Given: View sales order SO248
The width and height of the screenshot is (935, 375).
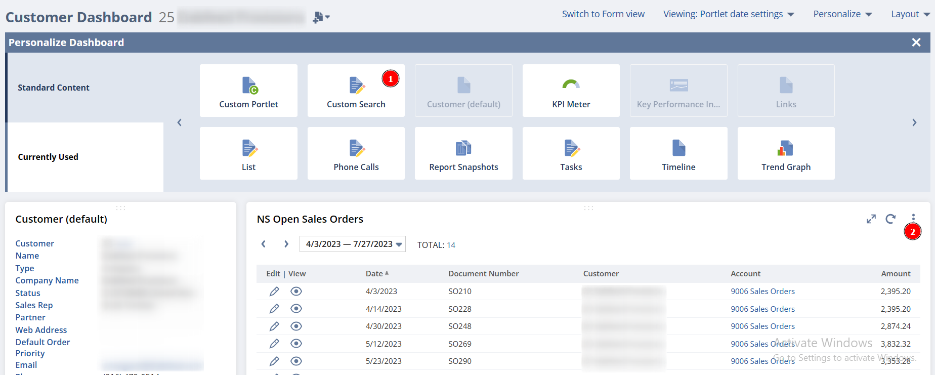Looking at the screenshot, I should click(x=296, y=326).
